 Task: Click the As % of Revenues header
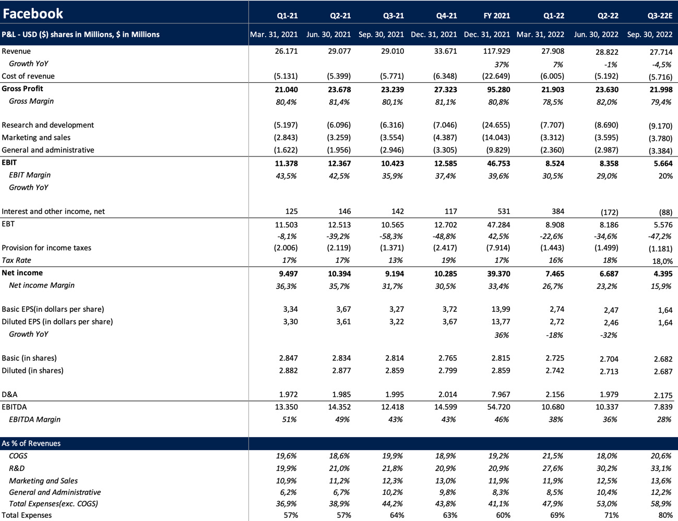[31, 444]
